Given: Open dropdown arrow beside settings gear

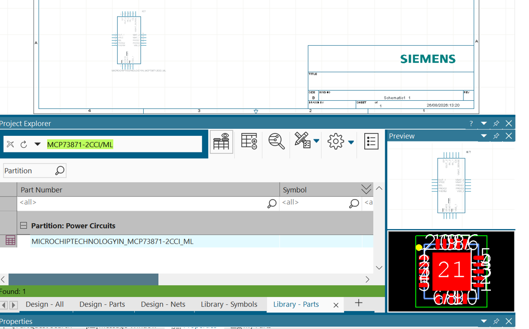Looking at the screenshot, I should click(351, 142).
